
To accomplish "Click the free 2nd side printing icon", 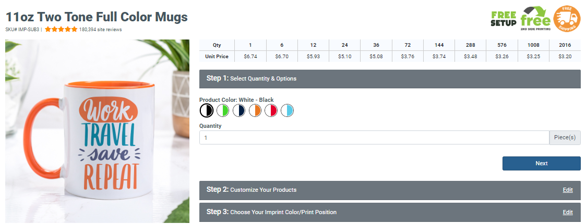I will click(535, 18).
